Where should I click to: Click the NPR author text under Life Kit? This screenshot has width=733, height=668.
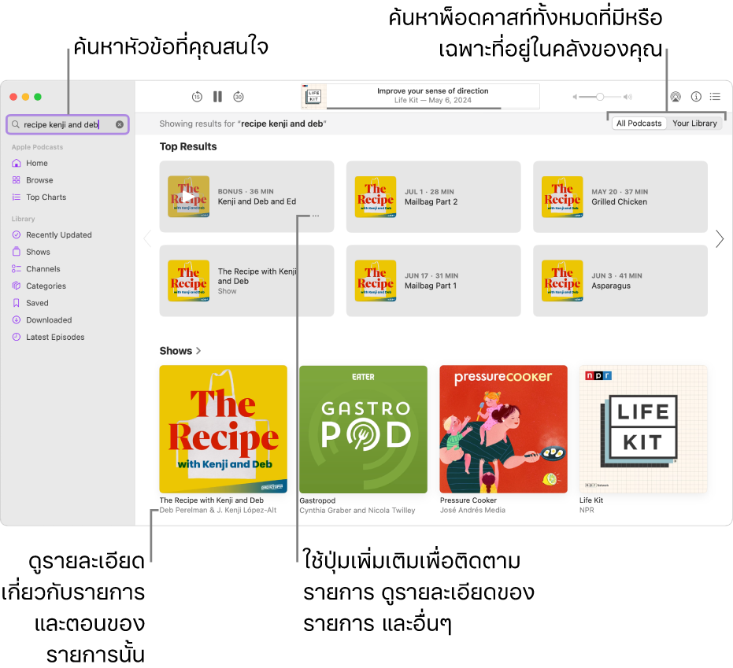point(587,510)
